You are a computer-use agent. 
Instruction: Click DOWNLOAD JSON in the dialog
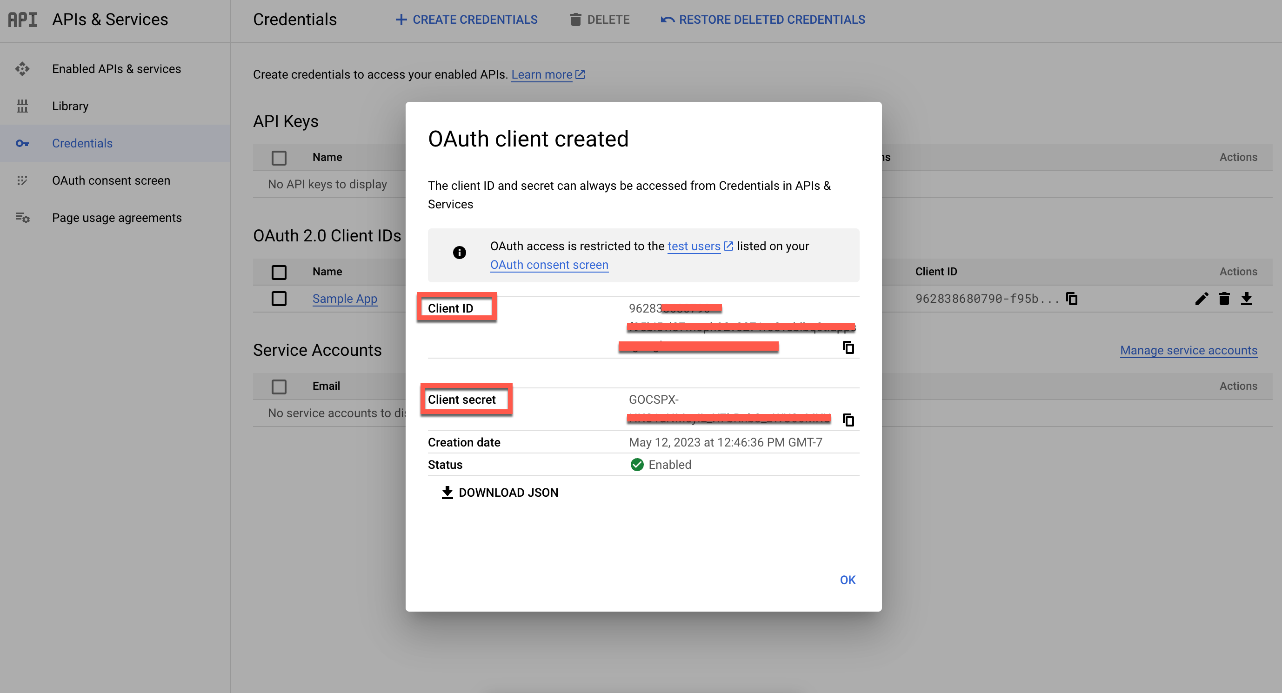pyautogui.click(x=500, y=493)
